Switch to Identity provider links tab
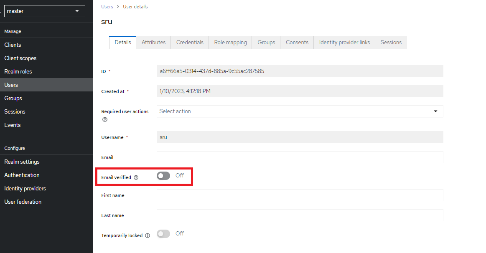The height and width of the screenshot is (253, 486). coord(344,42)
